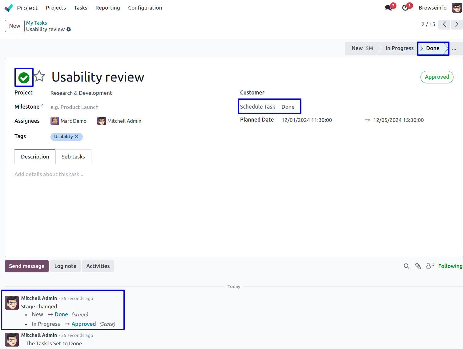The height and width of the screenshot is (349, 463).
Task: Go to previous record arrow
Action: click(444, 24)
